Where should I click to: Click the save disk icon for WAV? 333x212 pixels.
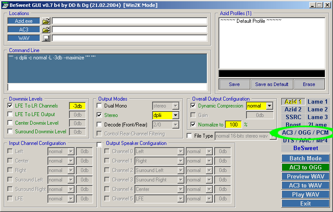46,38
